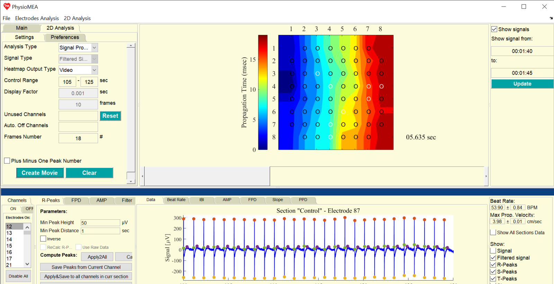
Task: Switch to the Preferences tab
Action: (65, 37)
